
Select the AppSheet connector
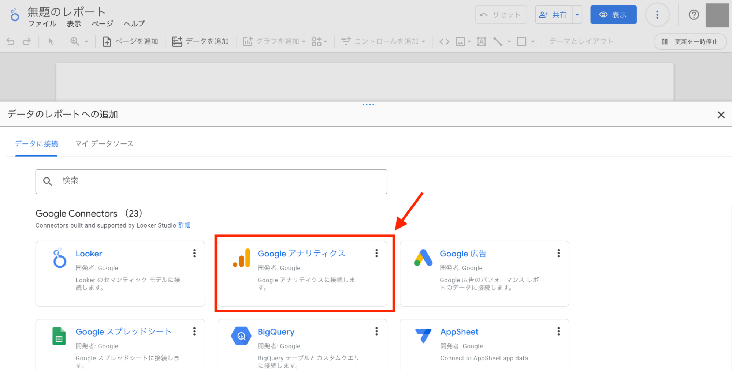click(x=484, y=345)
